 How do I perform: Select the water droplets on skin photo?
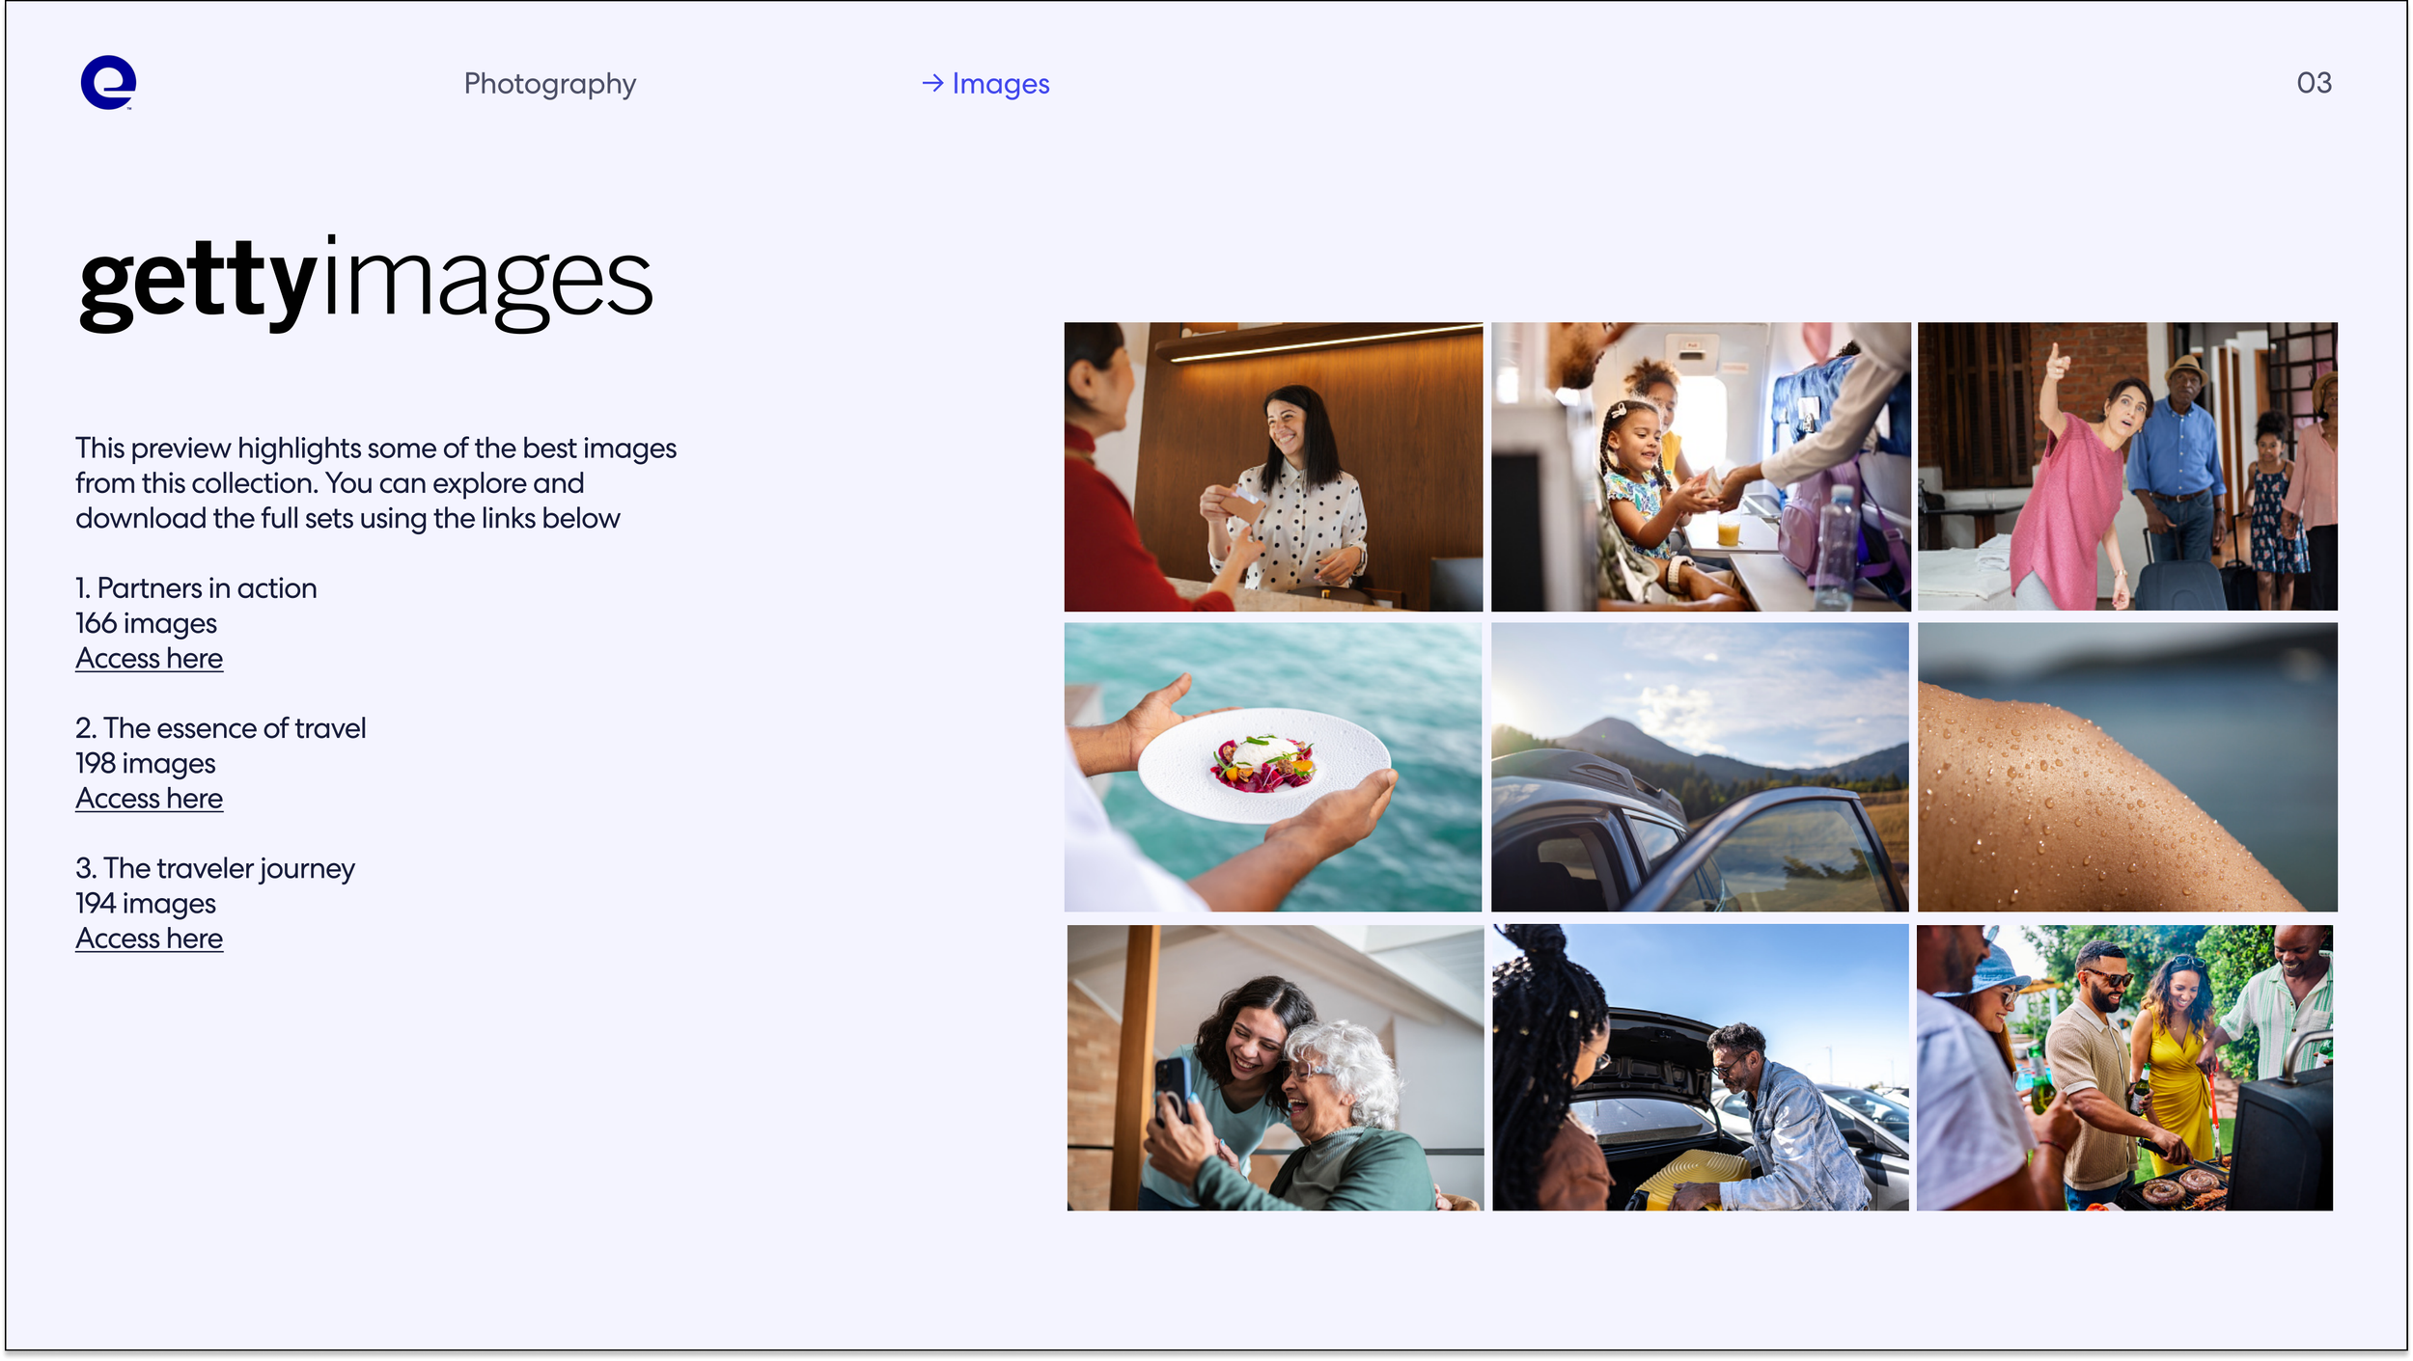point(2126,767)
